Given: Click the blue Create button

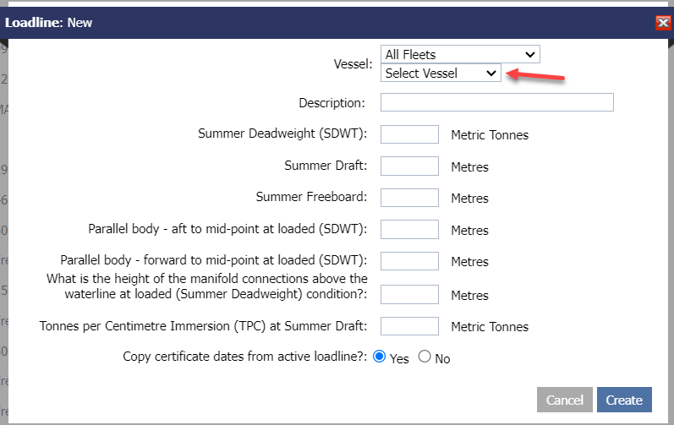Looking at the screenshot, I should [624, 400].
